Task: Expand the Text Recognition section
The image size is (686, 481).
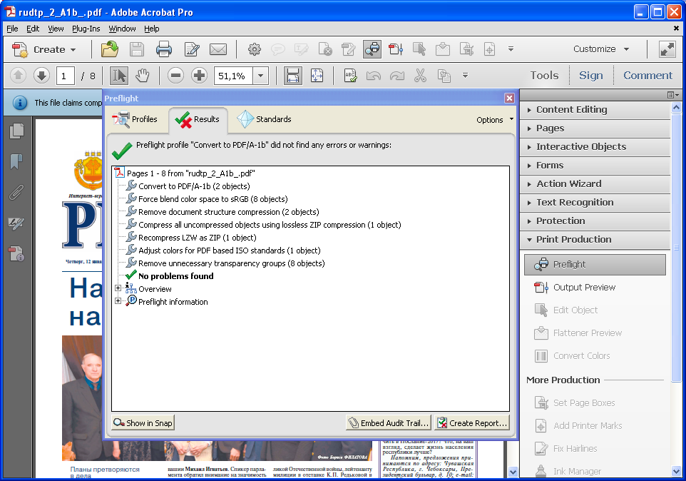Action: click(x=595, y=202)
